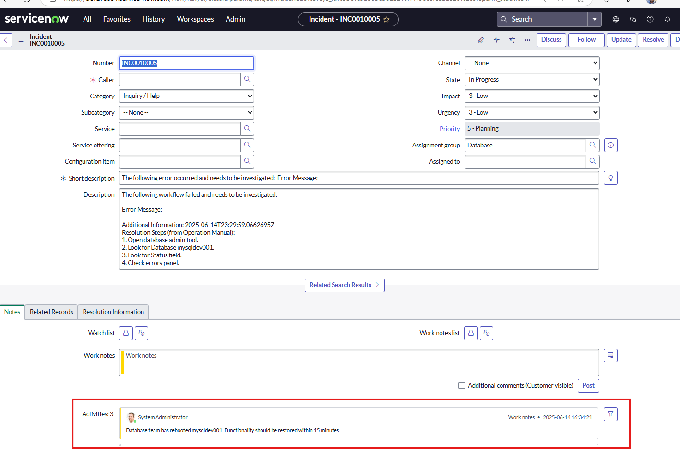
Task: Look up Assignment group with magnifier
Action: tap(593, 145)
